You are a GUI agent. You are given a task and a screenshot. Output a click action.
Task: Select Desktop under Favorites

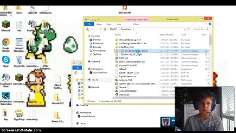point(97,40)
